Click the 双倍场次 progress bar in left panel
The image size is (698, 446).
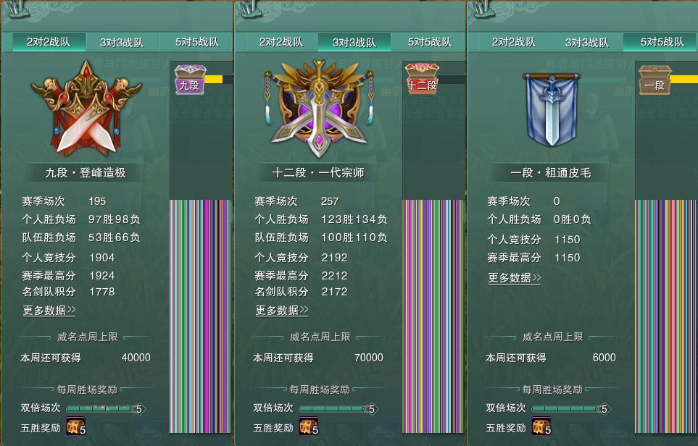[106, 408]
